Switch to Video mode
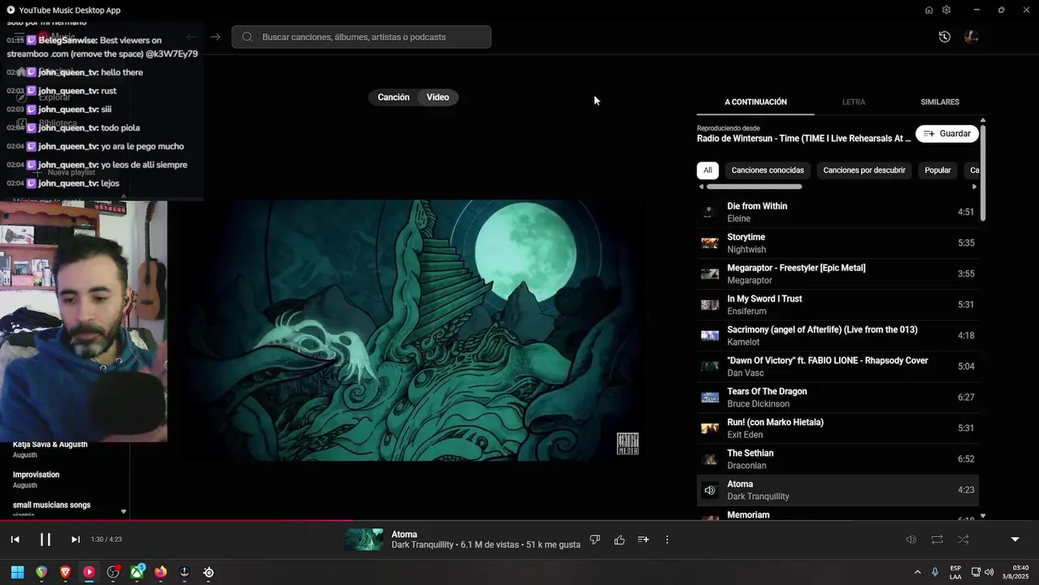The height and width of the screenshot is (585, 1039). 437,97
